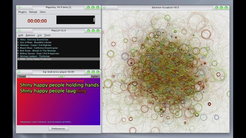Click the tempo slider thumb in the lyrics player

coord(62,76)
